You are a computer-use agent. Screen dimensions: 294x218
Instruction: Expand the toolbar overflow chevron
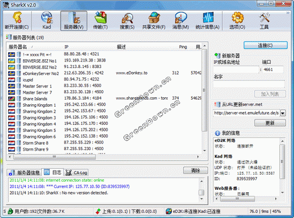[288, 13]
